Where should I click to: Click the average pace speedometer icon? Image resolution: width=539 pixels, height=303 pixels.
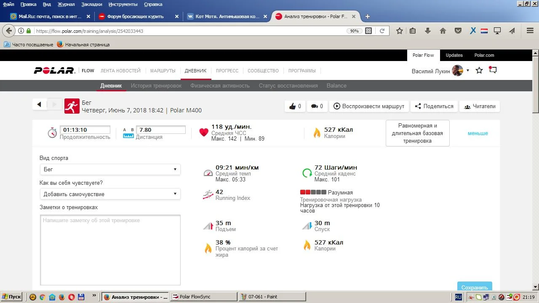[208, 173]
